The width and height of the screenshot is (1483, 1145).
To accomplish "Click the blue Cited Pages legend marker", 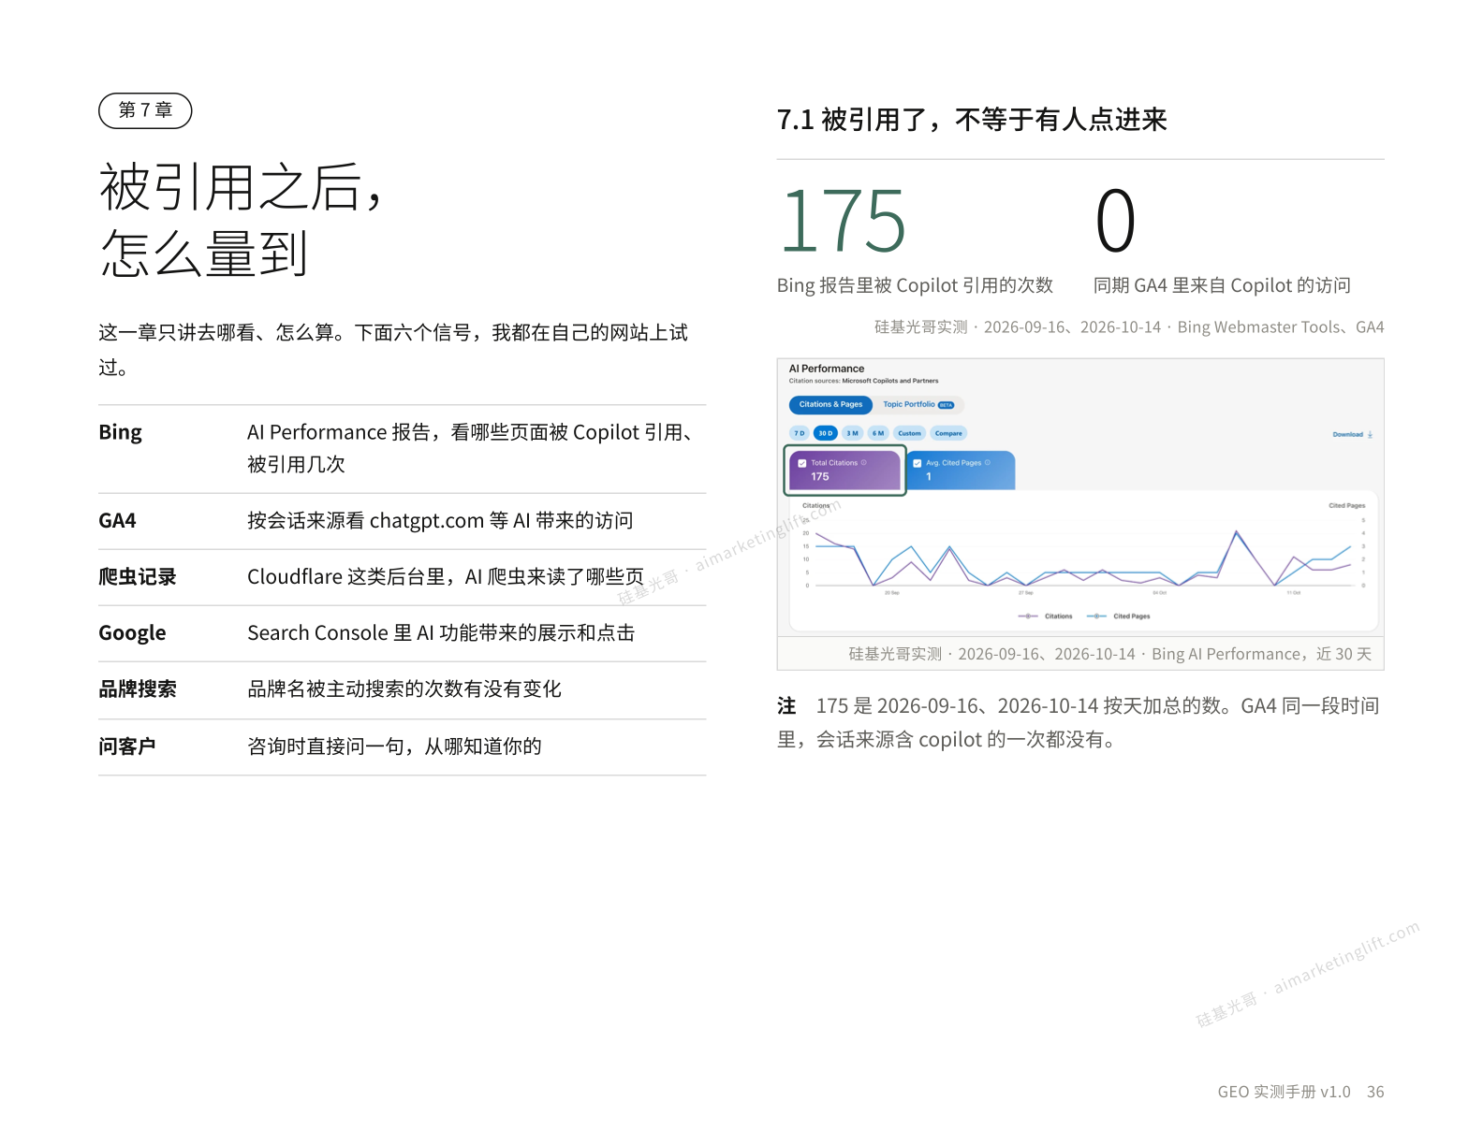I will click(1096, 616).
